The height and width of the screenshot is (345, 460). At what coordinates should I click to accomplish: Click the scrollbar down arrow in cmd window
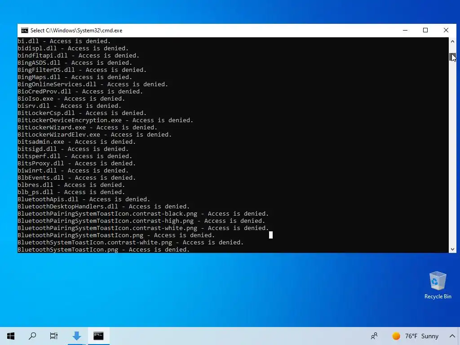click(452, 249)
